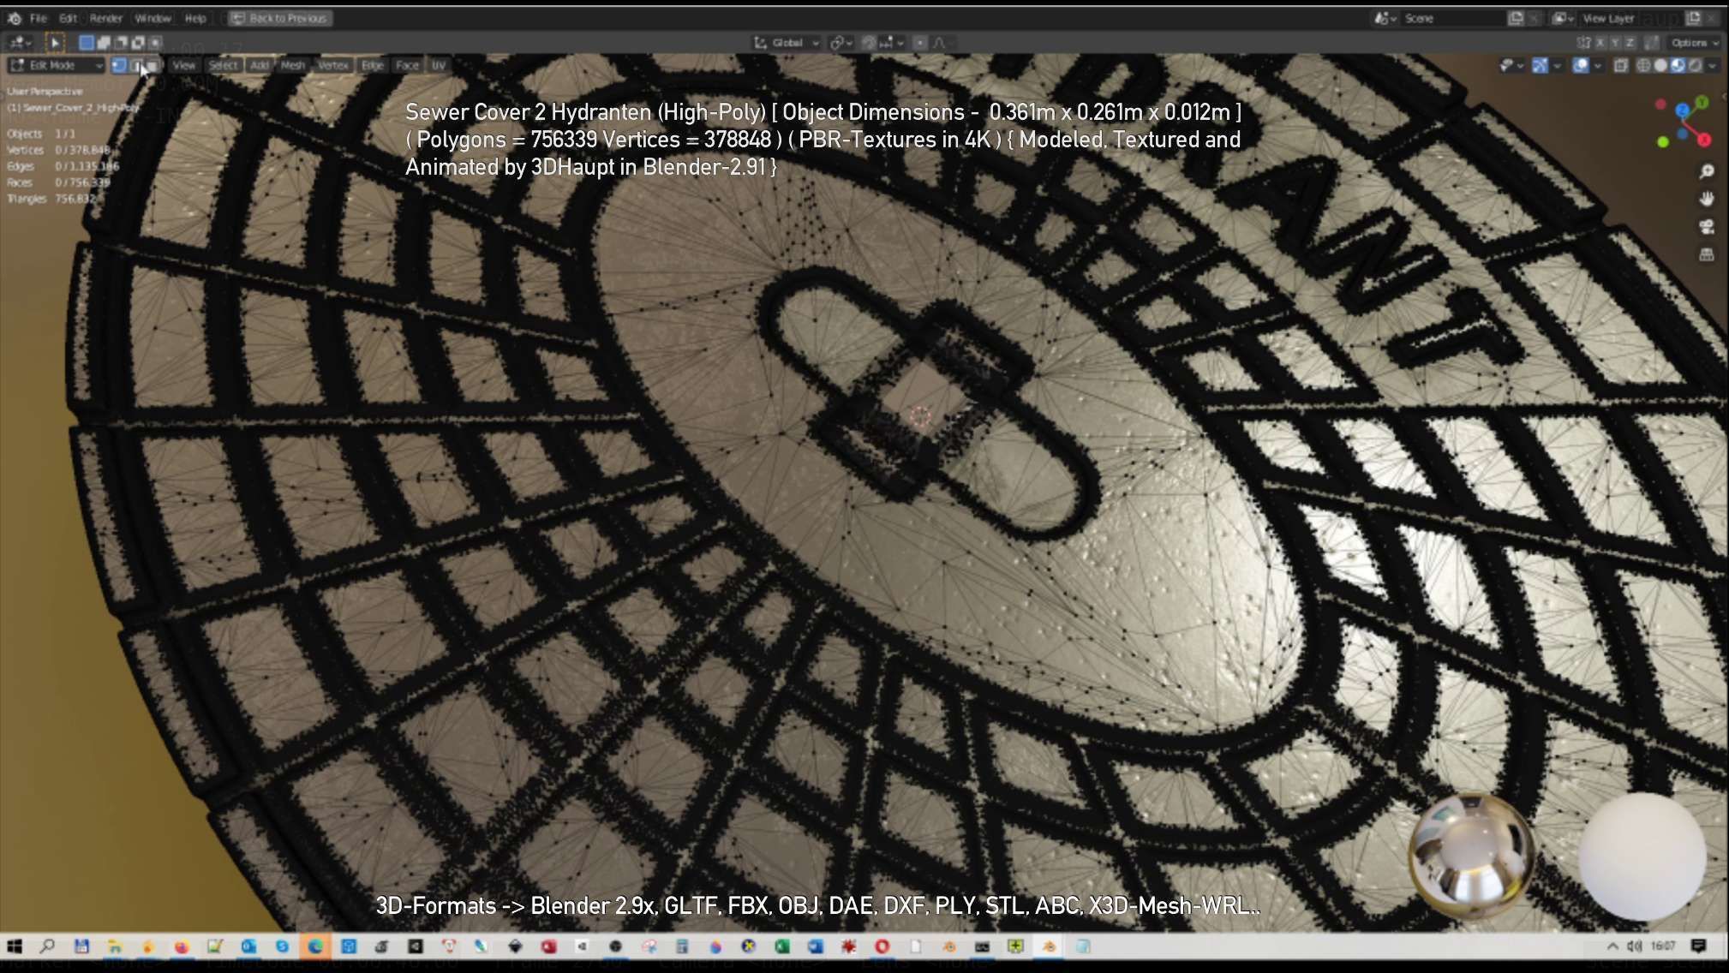The width and height of the screenshot is (1729, 973).
Task: Add a new view layer icon
Action: pyautogui.click(x=1694, y=18)
